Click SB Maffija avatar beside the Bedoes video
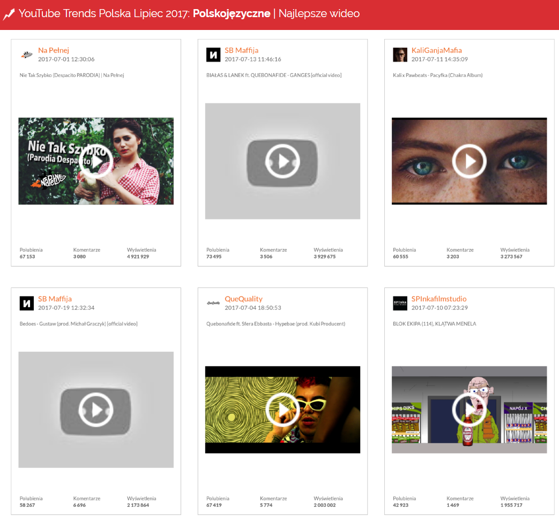The image size is (559, 516). pos(27,303)
